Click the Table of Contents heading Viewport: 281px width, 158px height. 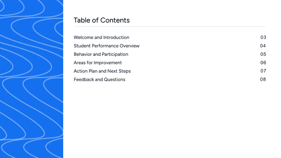(x=101, y=20)
